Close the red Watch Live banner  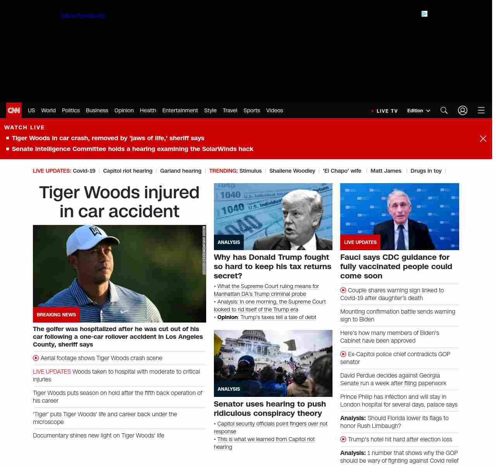[483, 139]
